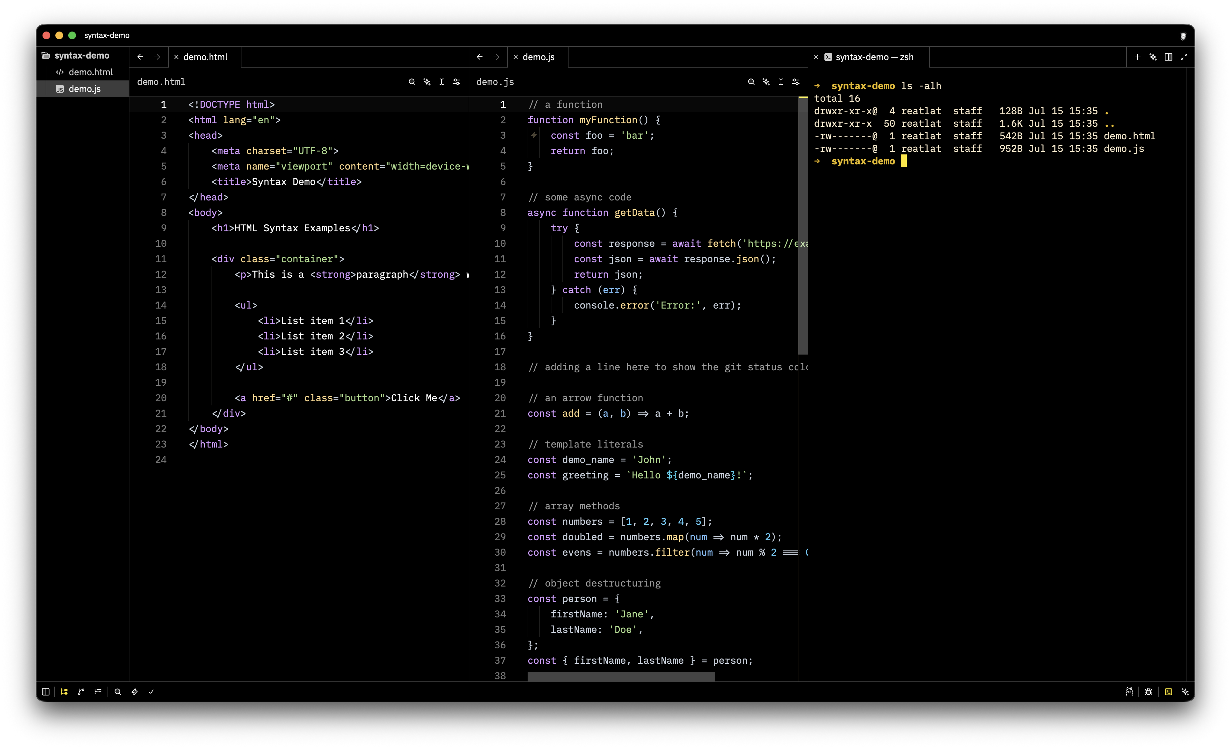Select the demo.html editor tab
Image resolution: width=1231 pixels, height=749 pixels.
[205, 57]
